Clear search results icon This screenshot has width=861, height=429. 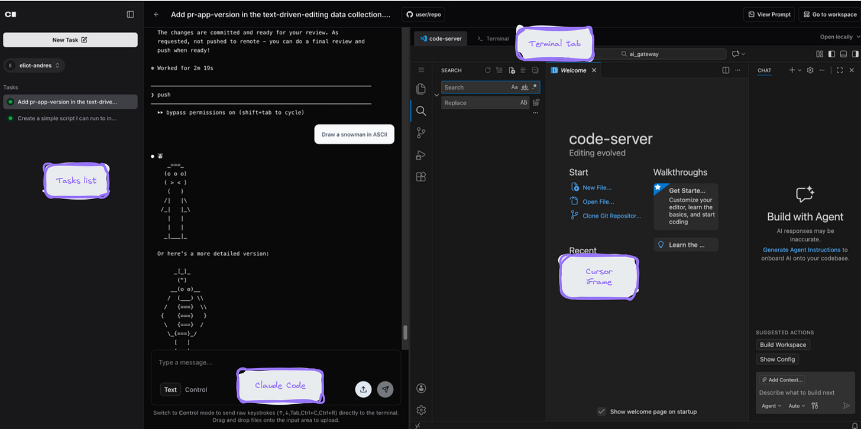500,70
